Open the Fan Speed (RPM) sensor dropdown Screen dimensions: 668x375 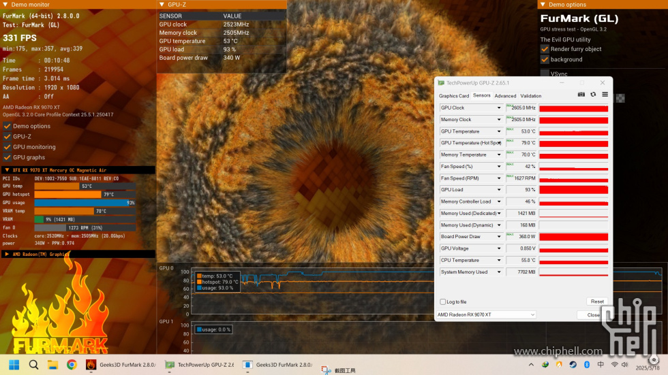tap(499, 178)
